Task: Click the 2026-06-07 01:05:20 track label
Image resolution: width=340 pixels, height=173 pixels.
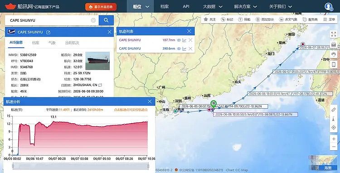Action: pos(306,72)
